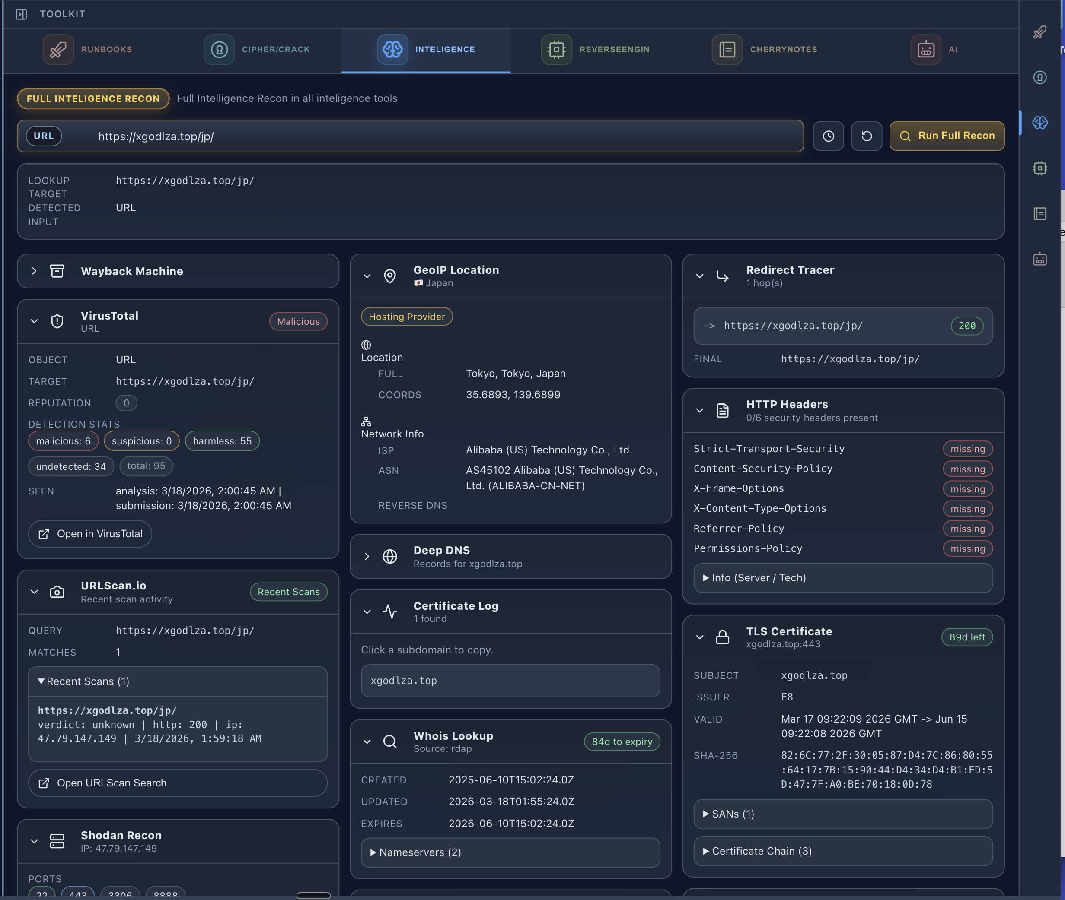This screenshot has height=900, width=1065.
Task: Select the GeoIP Location pin icon
Action: tap(389, 276)
